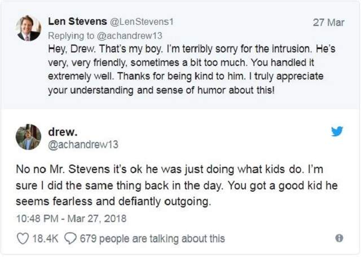
Task: Open Len Stevens' profile picture
Action: [x=28, y=28]
